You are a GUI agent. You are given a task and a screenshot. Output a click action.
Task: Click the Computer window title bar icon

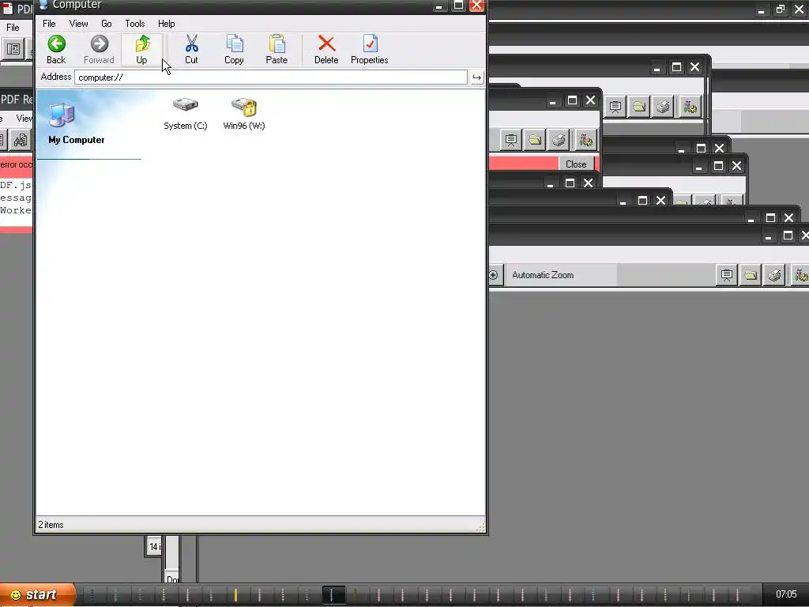click(44, 5)
